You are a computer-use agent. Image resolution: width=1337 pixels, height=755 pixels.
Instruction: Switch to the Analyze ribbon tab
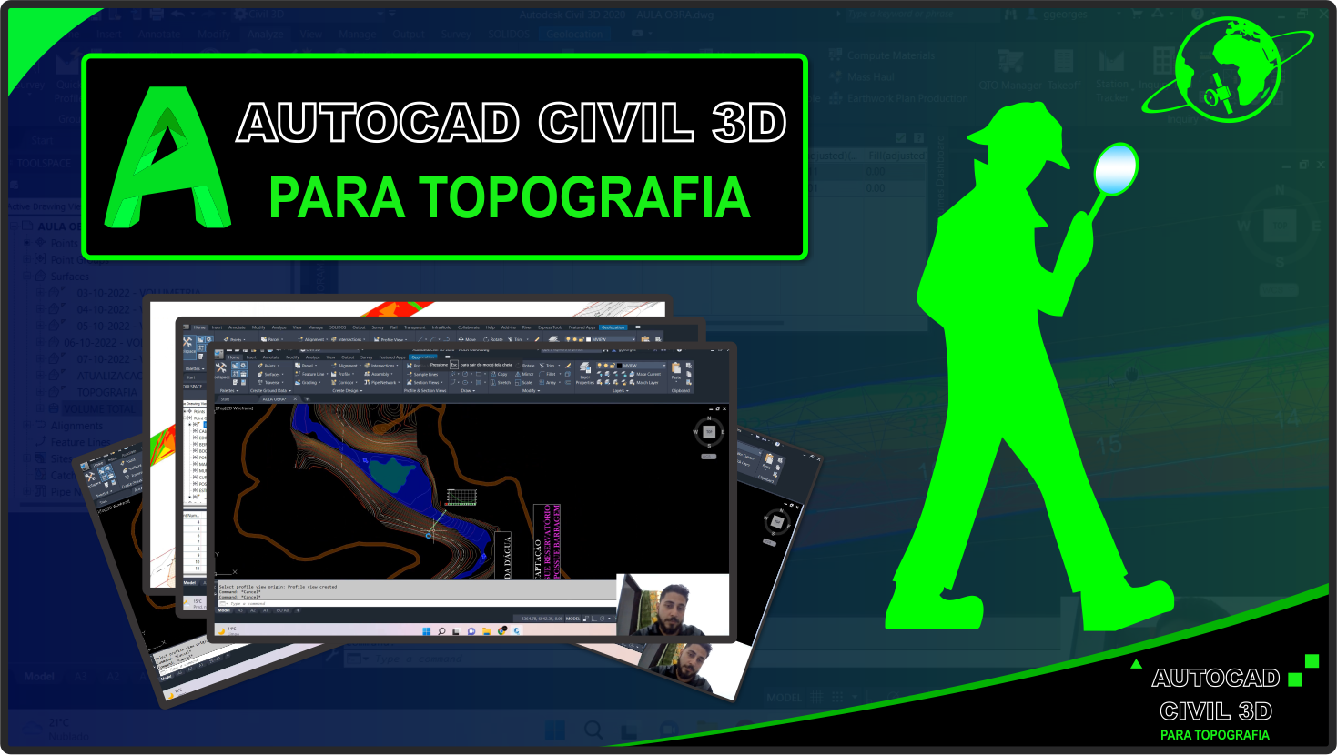point(312,357)
